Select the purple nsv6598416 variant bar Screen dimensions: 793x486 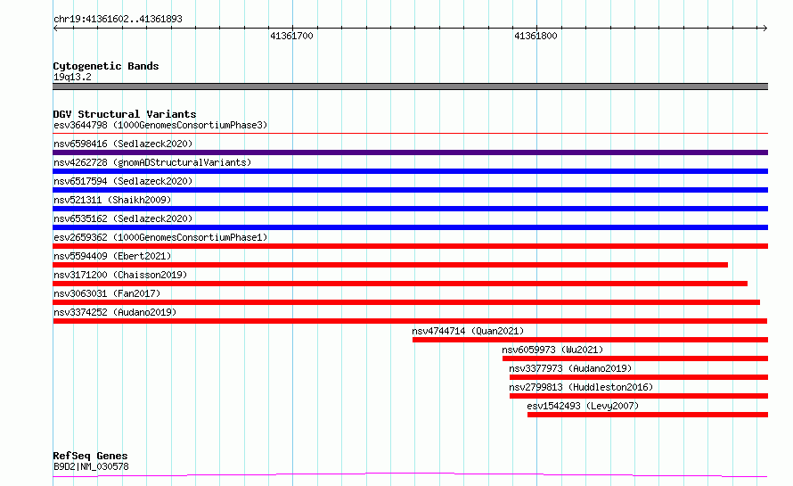pyautogui.click(x=410, y=152)
